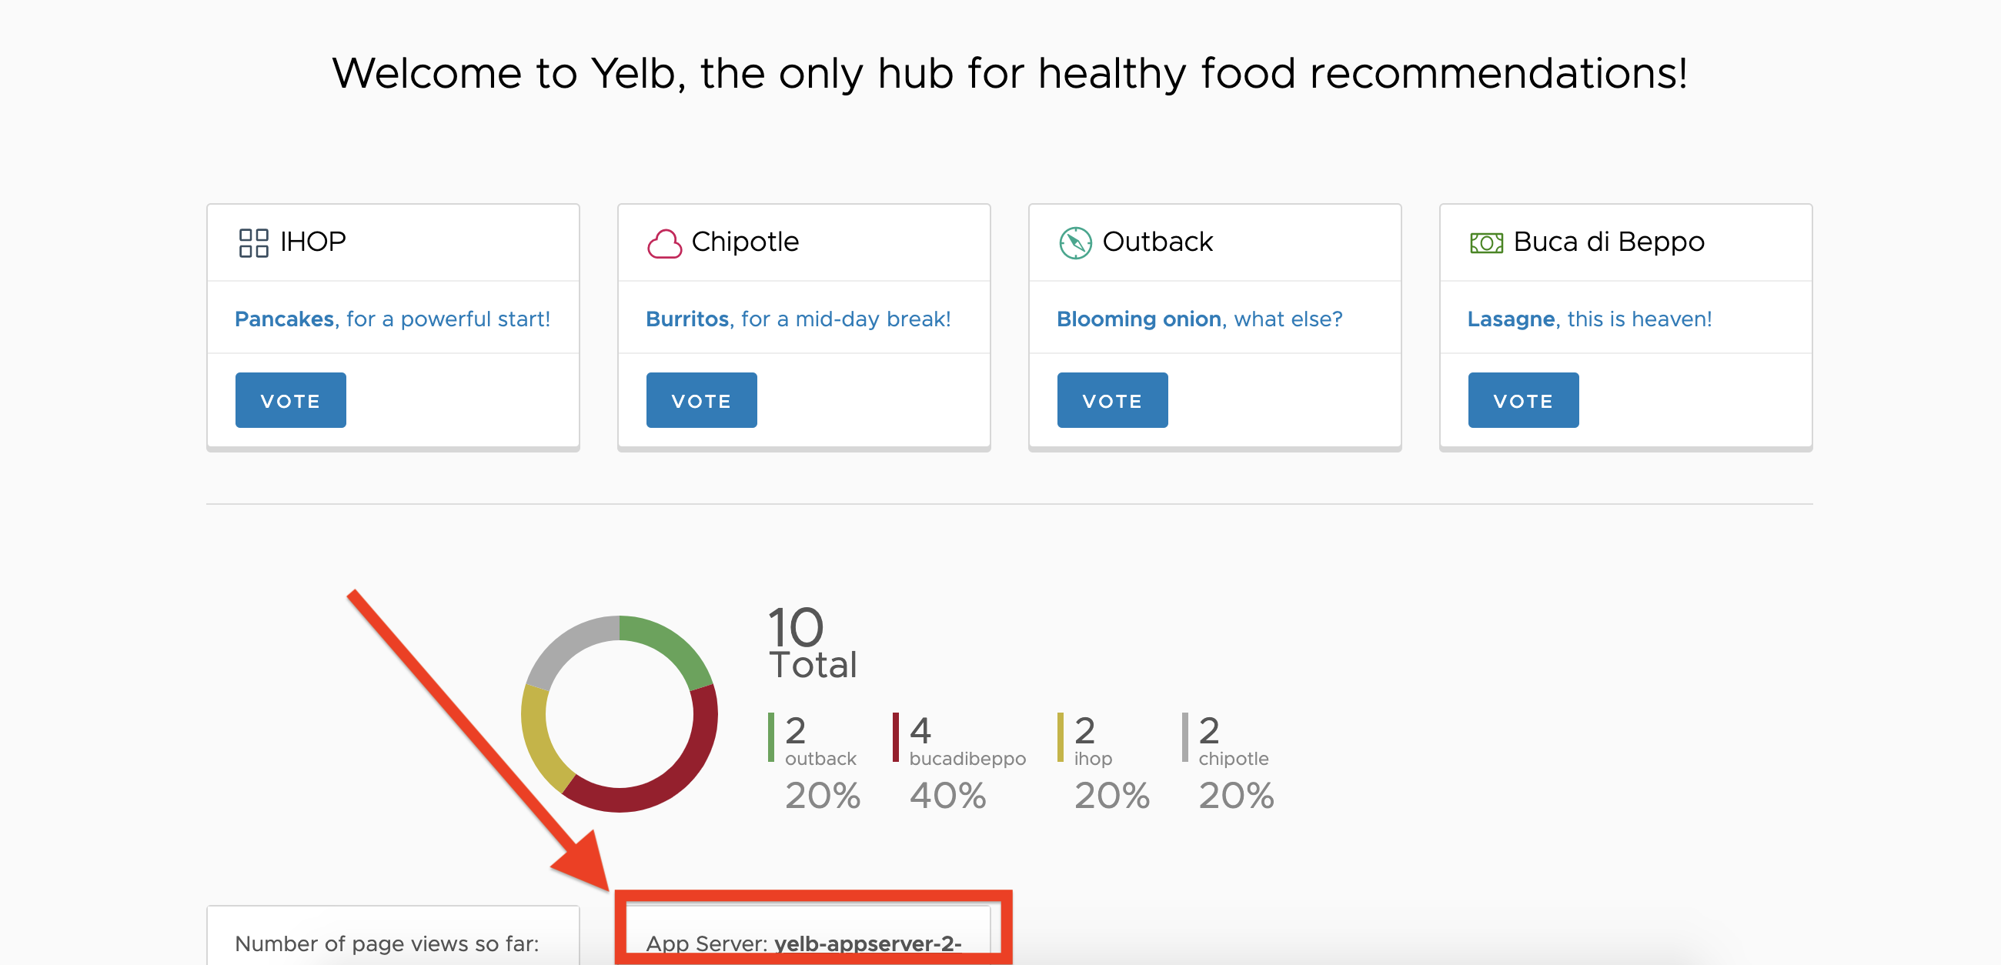Vote for IHOP

289,400
